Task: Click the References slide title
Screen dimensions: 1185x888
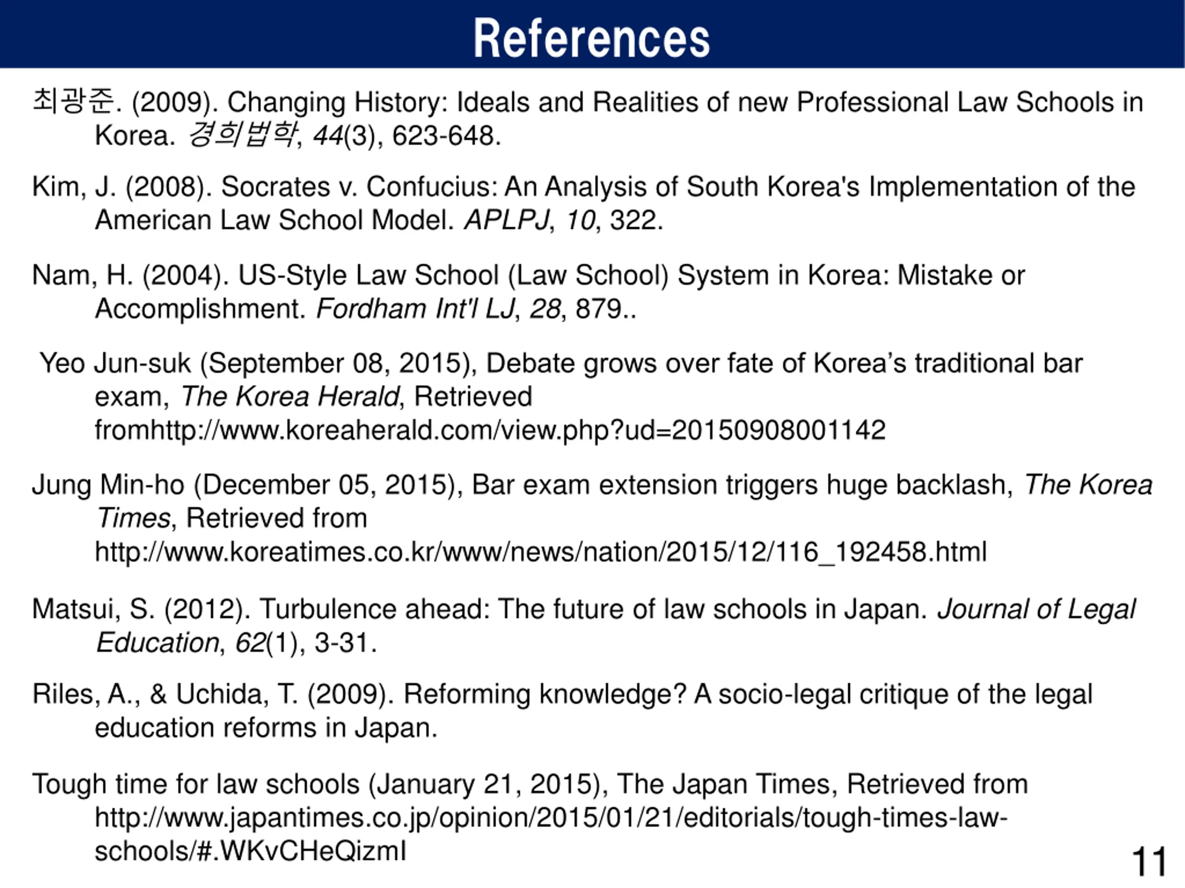Action: (592, 37)
